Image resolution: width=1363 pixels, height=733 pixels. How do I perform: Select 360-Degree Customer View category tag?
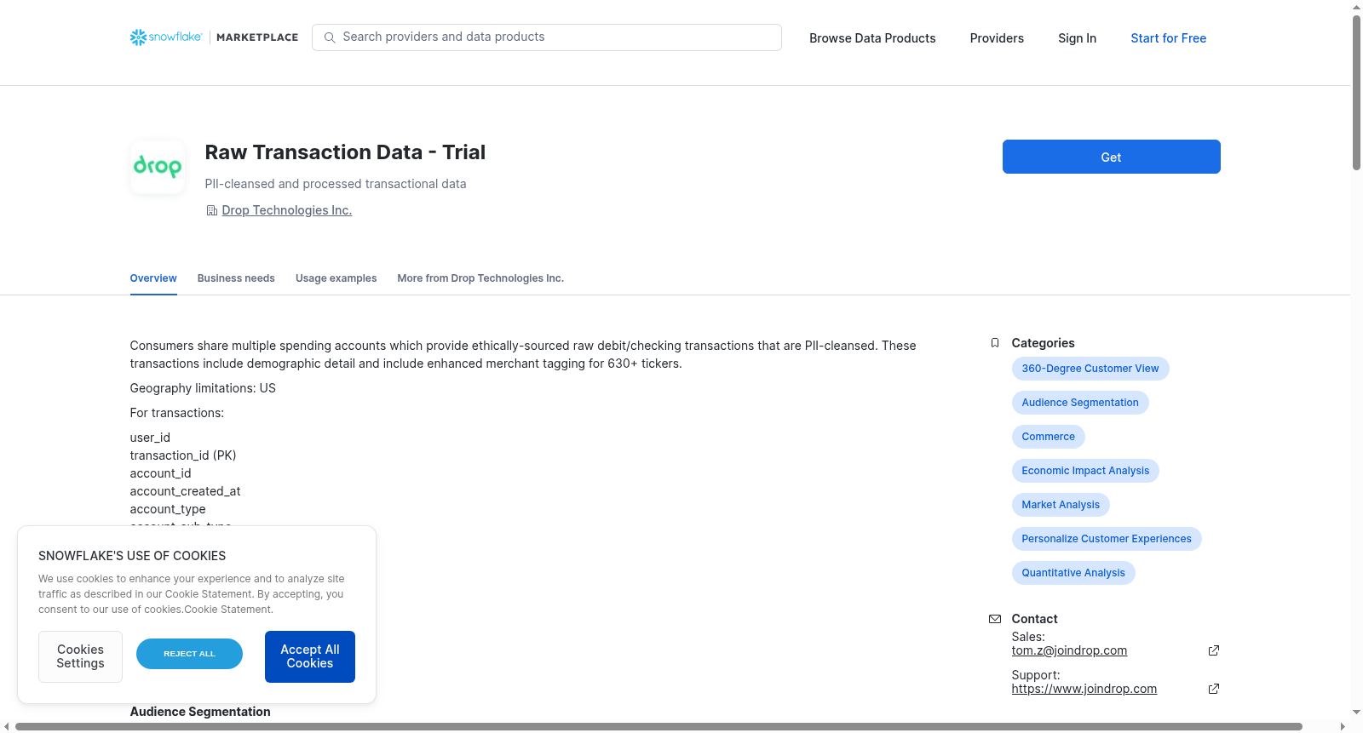[1090, 369]
